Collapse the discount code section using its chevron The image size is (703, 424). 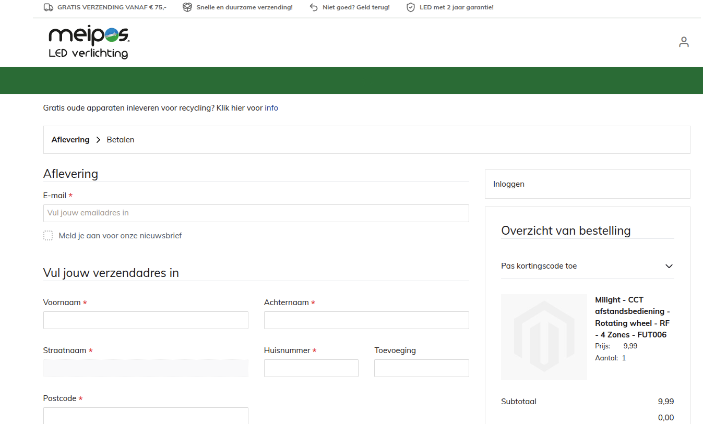(x=669, y=266)
